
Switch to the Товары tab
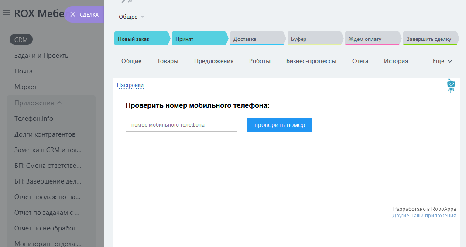(168, 61)
